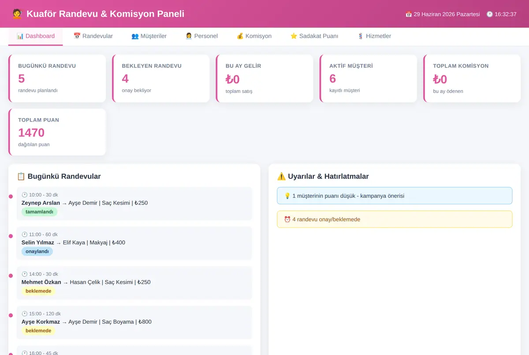Screen dimensions: 529x355
Task: Switch to the Dashboard tab
Action: pyautogui.click(x=36, y=36)
